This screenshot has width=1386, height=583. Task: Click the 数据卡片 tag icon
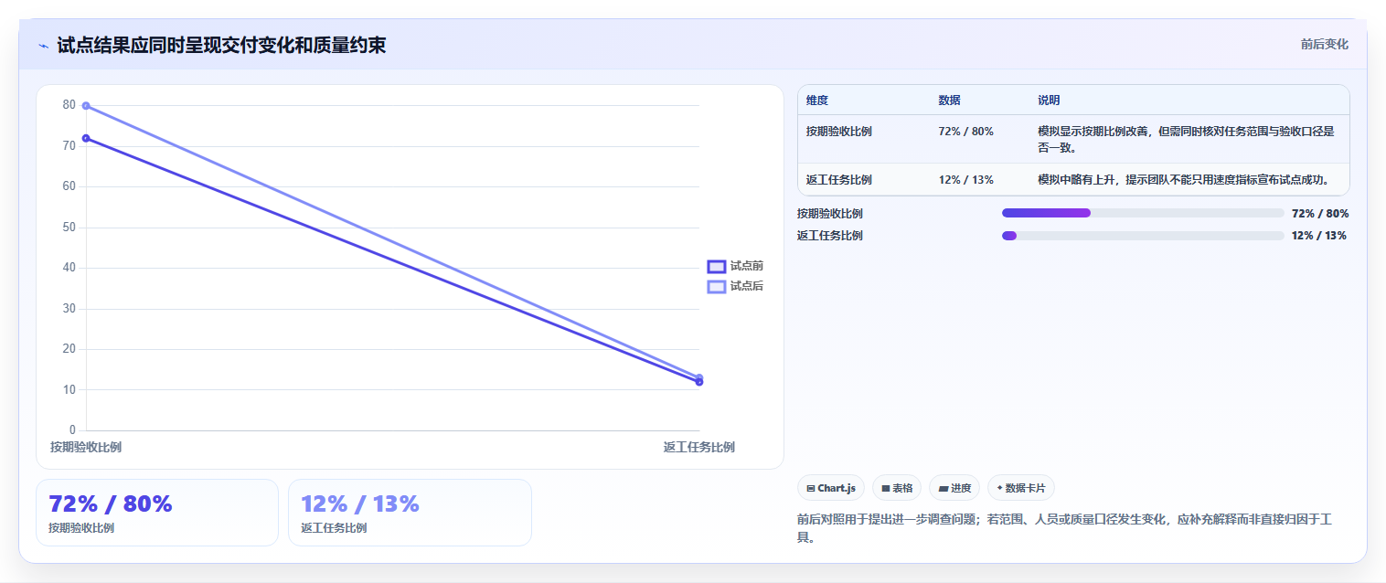coord(999,488)
